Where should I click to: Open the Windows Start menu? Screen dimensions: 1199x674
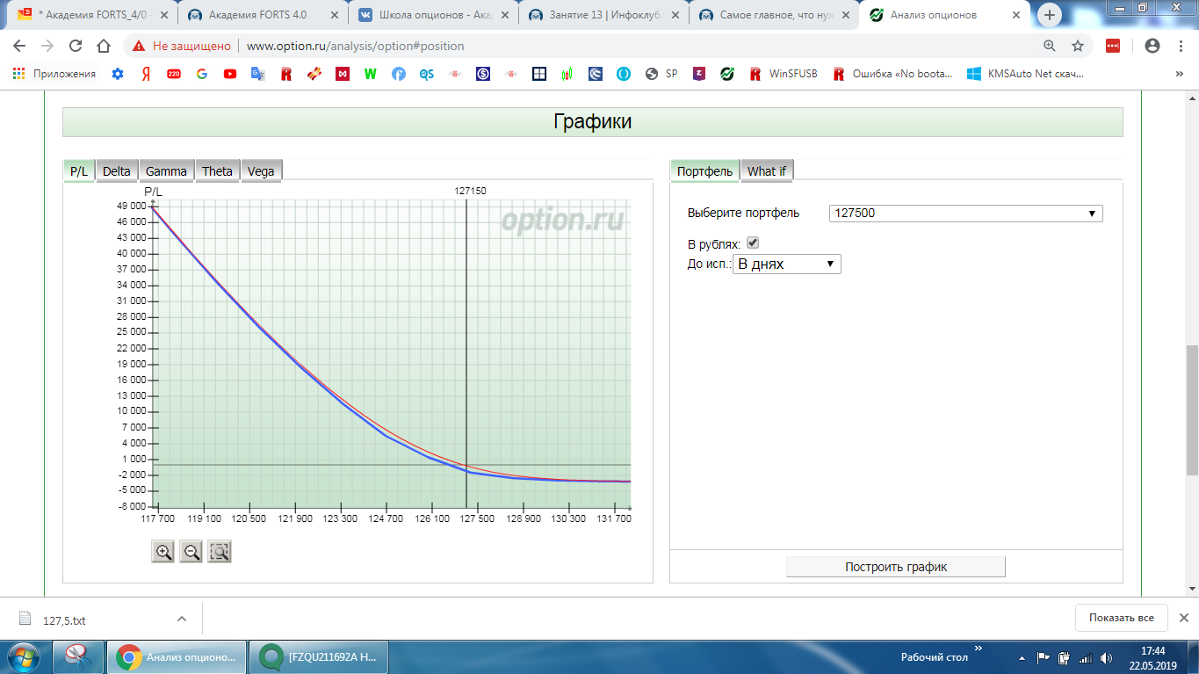click(x=24, y=656)
